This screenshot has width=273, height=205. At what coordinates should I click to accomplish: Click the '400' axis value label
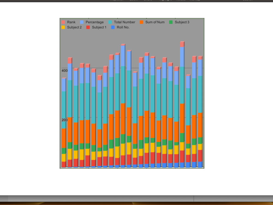(x=65, y=71)
